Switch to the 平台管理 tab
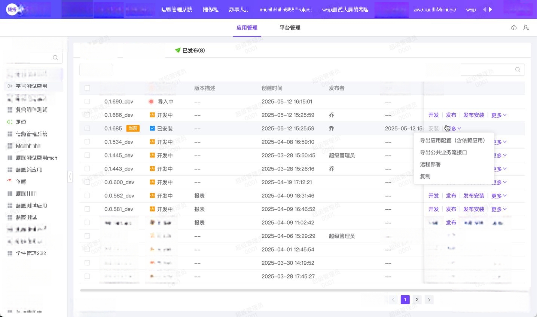537x317 pixels. tap(290, 28)
